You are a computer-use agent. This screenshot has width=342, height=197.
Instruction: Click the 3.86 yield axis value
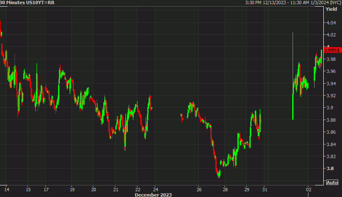(331, 132)
